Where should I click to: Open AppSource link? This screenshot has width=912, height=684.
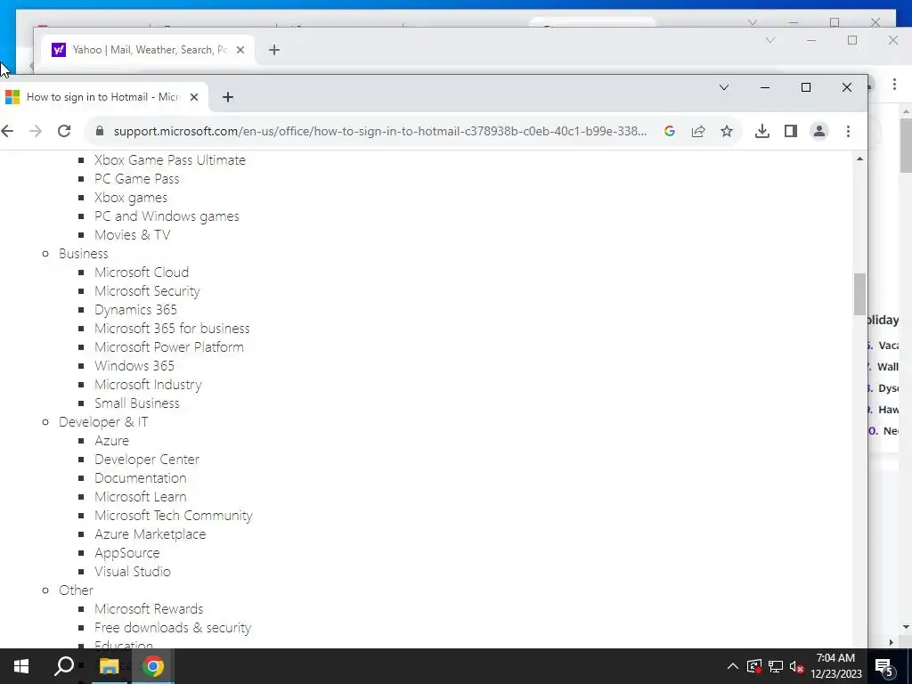[126, 553]
